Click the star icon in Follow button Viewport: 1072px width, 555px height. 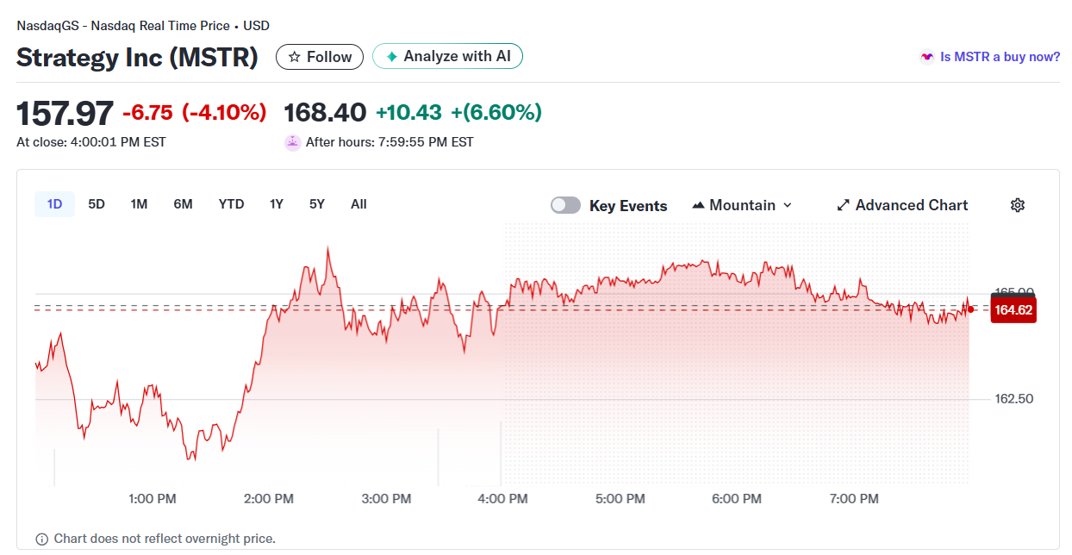(295, 57)
